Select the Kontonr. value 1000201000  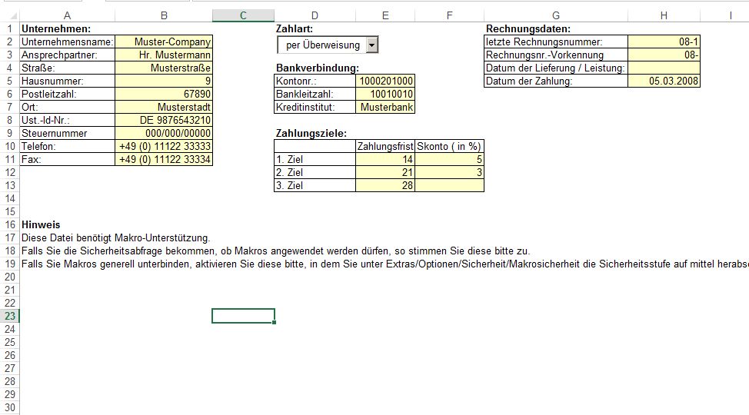385,81
